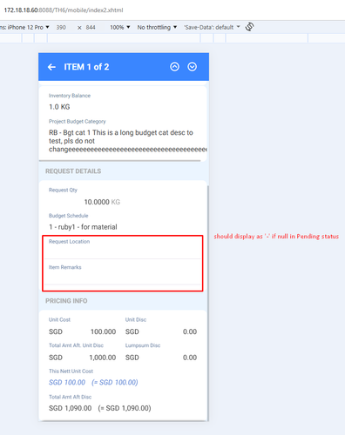Viewport: 345px width, 435px height.
Task: Open the 100% zoom dropdown
Action: 119,27
